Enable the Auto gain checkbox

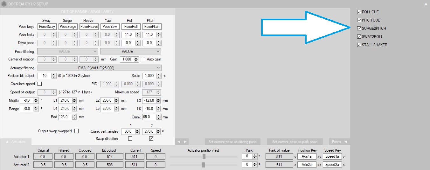143,59
